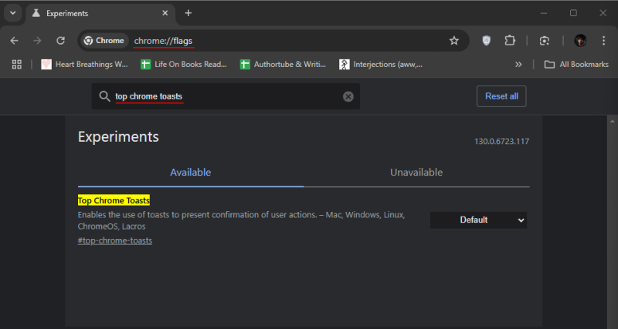Bookmark this page with the star icon
Screen dimensions: 618x329
[x=454, y=41]
